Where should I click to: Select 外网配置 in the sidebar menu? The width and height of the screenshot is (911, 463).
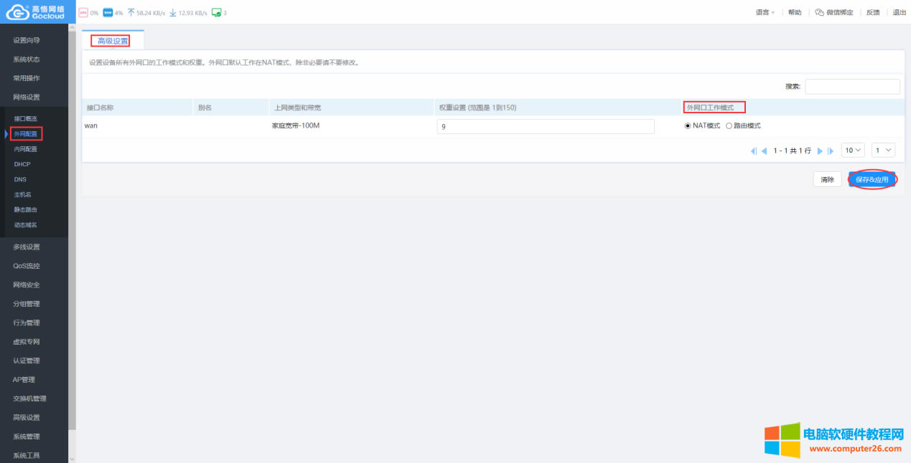pyautogui.click(x=25, y=133)
